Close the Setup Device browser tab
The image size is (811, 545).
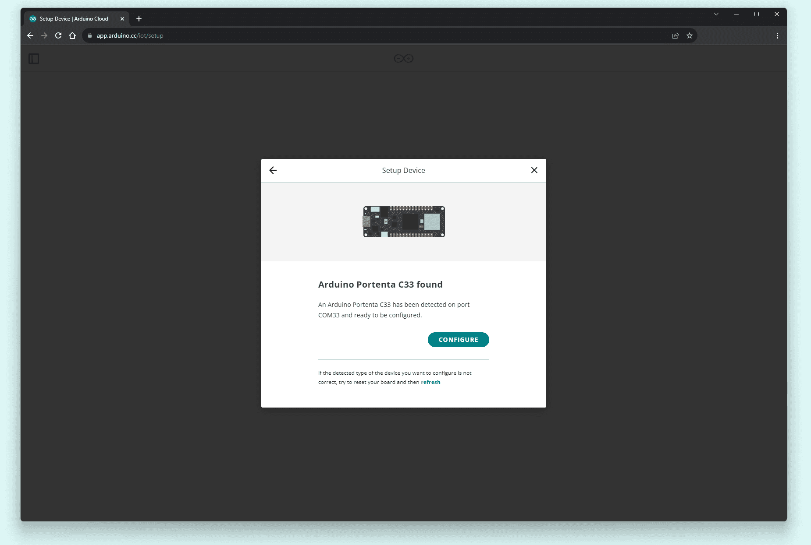pos(122,19)
